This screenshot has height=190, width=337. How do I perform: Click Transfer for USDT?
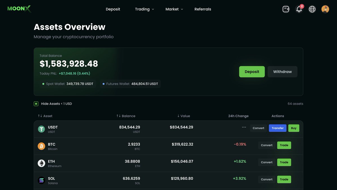(x=278, y=128)
